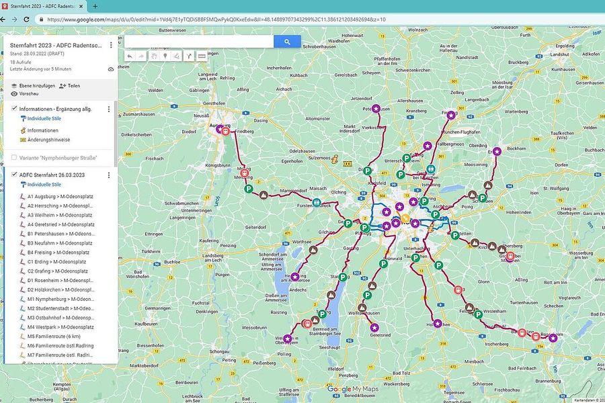Pick the draw line tool

point(176,56)
